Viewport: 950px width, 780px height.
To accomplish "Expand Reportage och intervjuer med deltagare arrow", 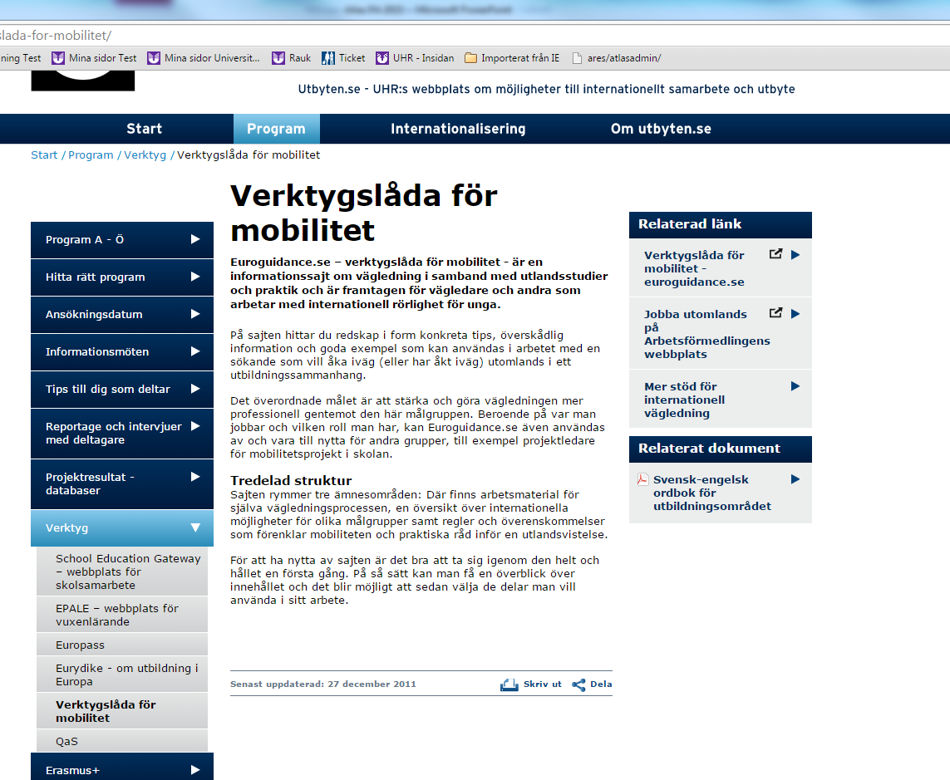I will [x=195, y=426].
